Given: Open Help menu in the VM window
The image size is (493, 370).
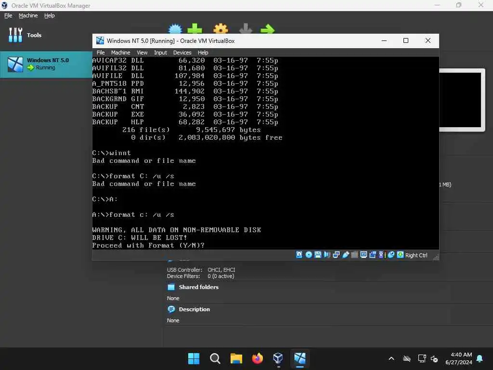Looking at the screenshot, I should pyautogui.click(x=203, y=53).
